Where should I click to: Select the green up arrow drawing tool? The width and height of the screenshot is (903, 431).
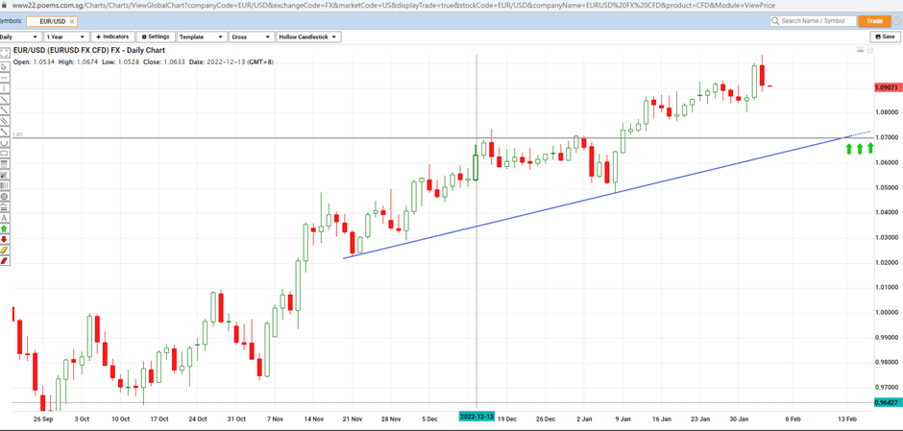(x=5, y=228)
